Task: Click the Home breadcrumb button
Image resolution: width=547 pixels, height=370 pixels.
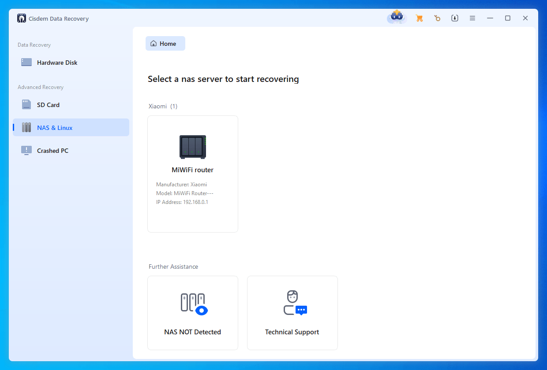Action: pos(165,44)
